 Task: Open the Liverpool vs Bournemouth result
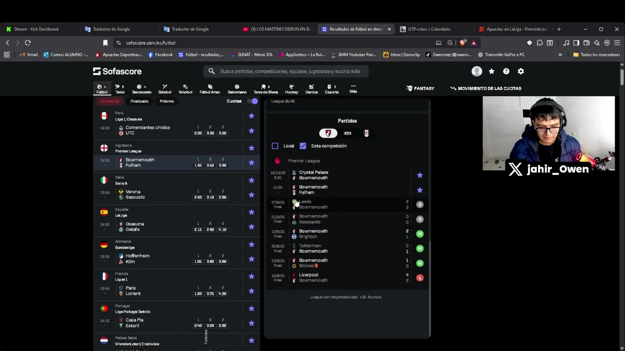(x=347, y=277)
